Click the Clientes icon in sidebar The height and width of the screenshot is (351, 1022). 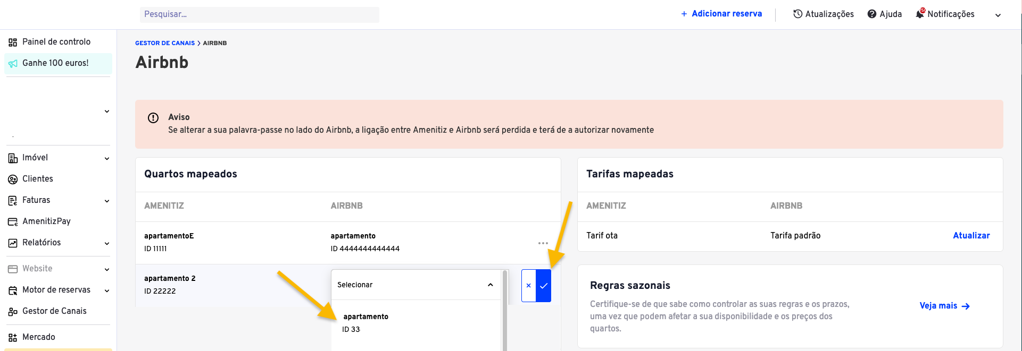tap(13, 179)
